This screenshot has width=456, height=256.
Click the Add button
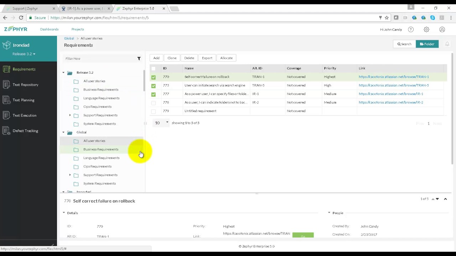(156, 58)
